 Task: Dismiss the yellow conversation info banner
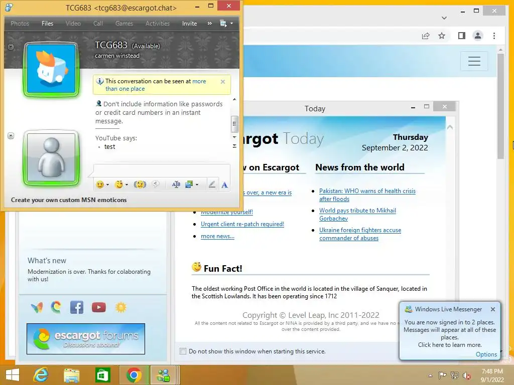click(223, 82)
